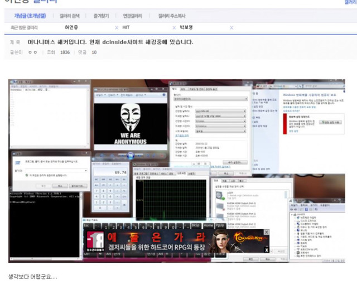Click calculator digit 0 button
This screenshot has width=357, height=294.
[x=100, y=208]
